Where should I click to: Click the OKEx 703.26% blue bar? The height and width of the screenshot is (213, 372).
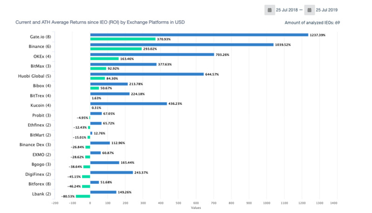tap(152, 55)
